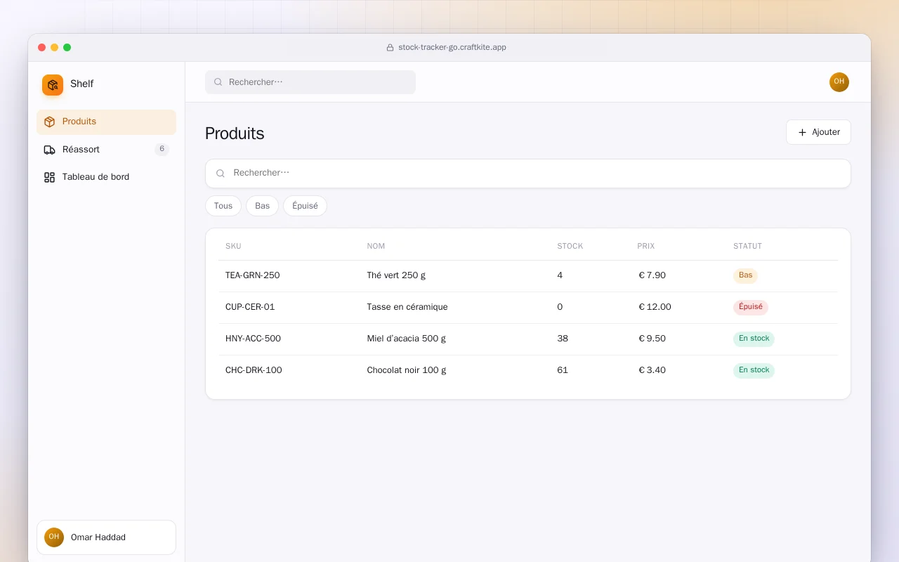This screenshot has width=899, height=562.
Task: Sort by the STOCK column header
Action: (570, 247)
